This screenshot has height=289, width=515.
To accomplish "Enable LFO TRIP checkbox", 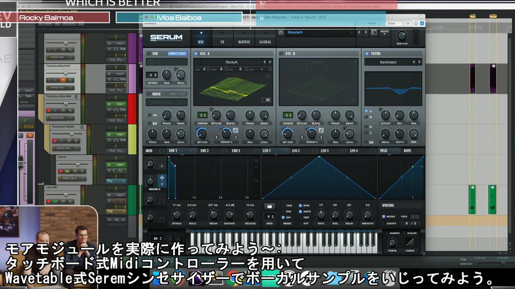I will click(300, 217).
